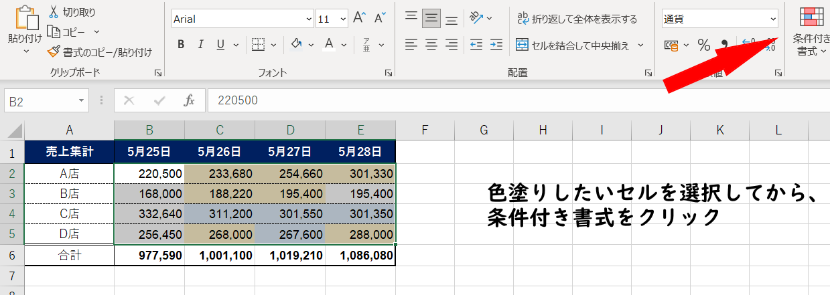Click cell with value 268,000
830x295 pixels.
tap(220, 235)
